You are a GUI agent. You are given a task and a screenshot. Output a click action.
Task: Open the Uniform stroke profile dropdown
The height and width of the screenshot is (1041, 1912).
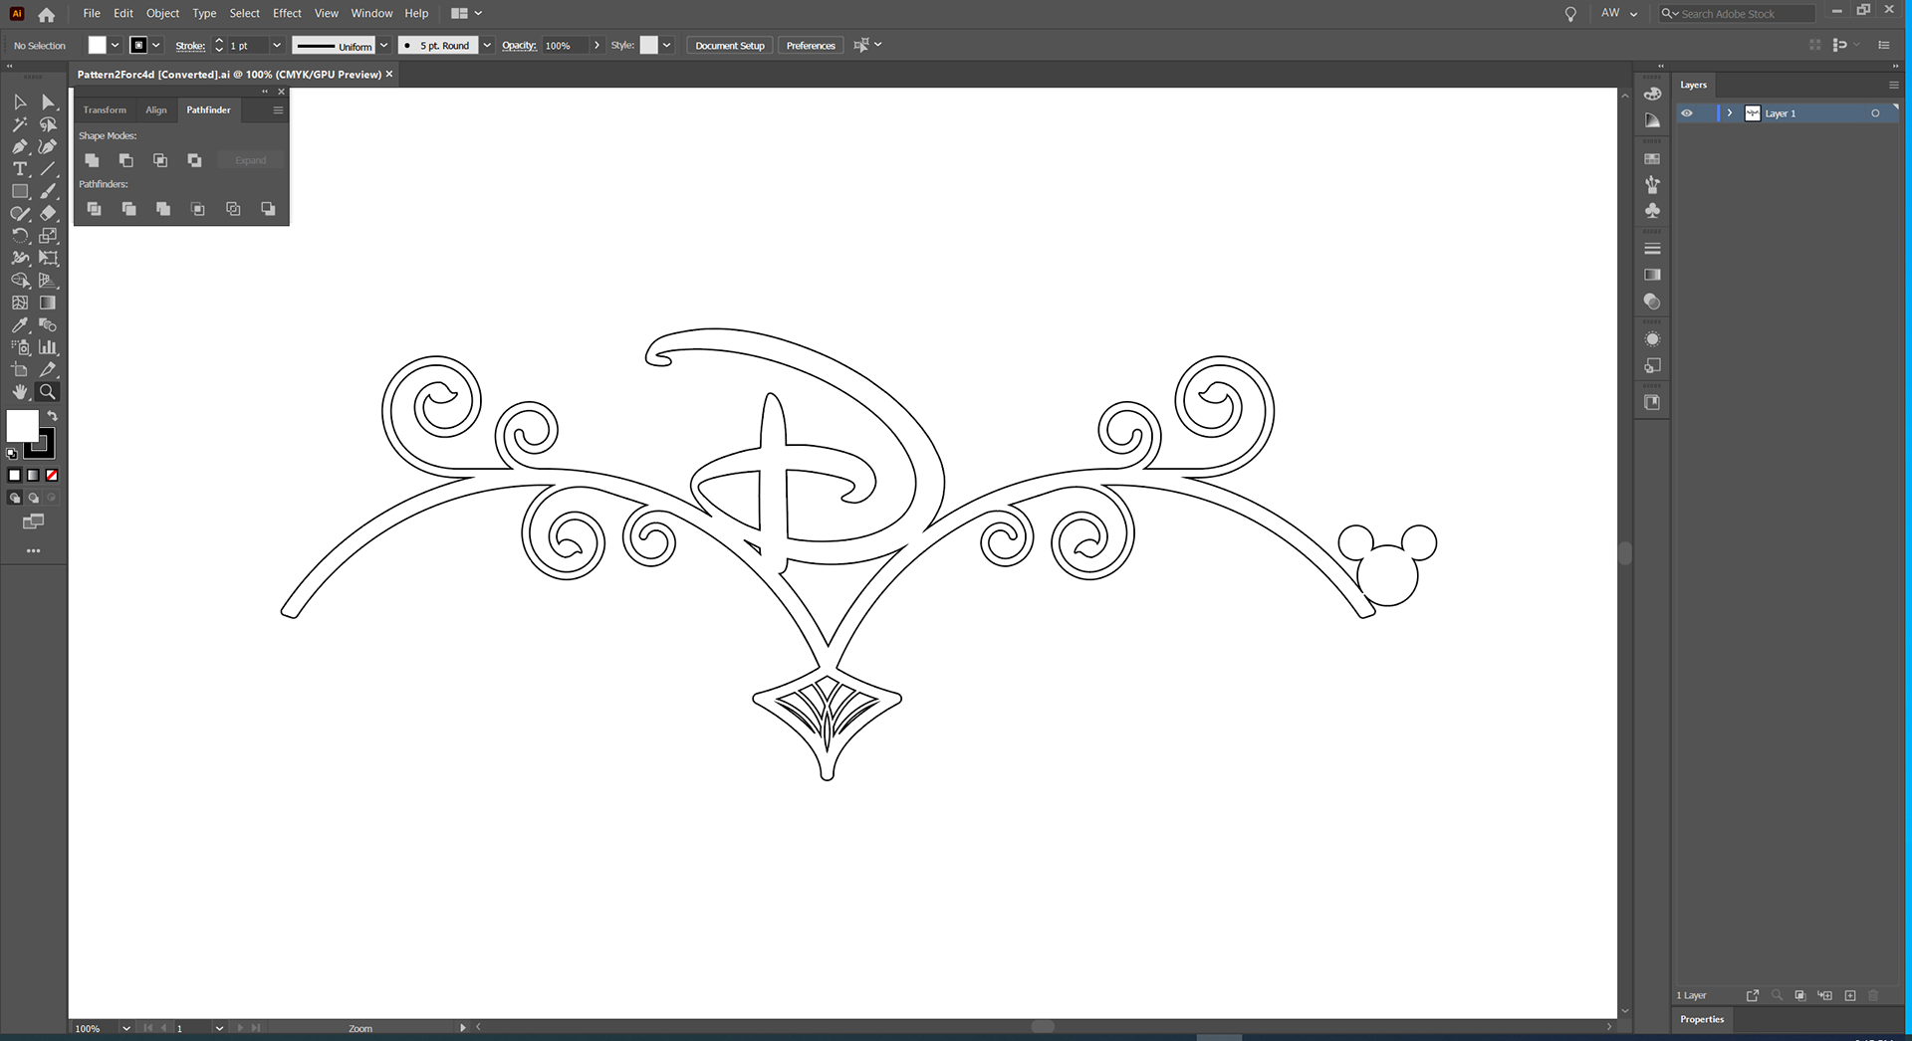pos(383,46)
